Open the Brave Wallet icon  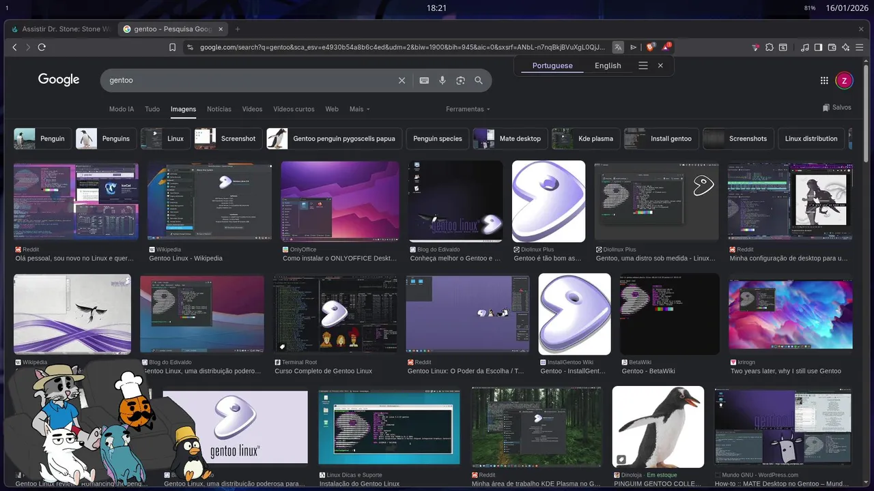pos(832,47)
